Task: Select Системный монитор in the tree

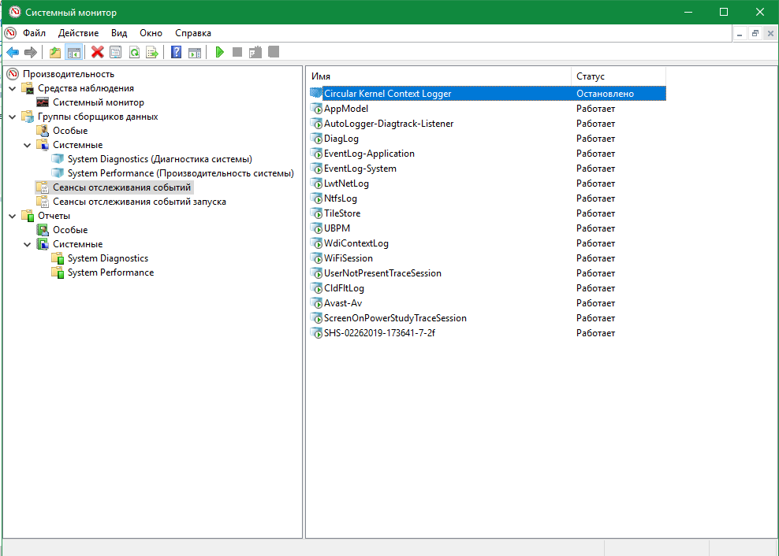Action: pos(98,102)
